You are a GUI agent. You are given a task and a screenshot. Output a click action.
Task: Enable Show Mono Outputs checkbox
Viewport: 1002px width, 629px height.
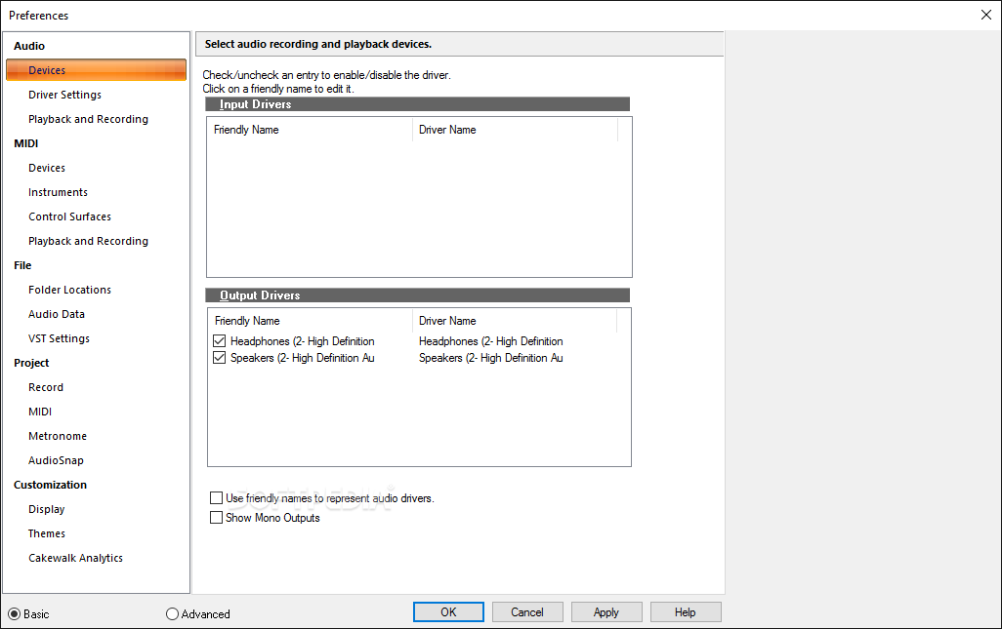[x=216, y=517]
